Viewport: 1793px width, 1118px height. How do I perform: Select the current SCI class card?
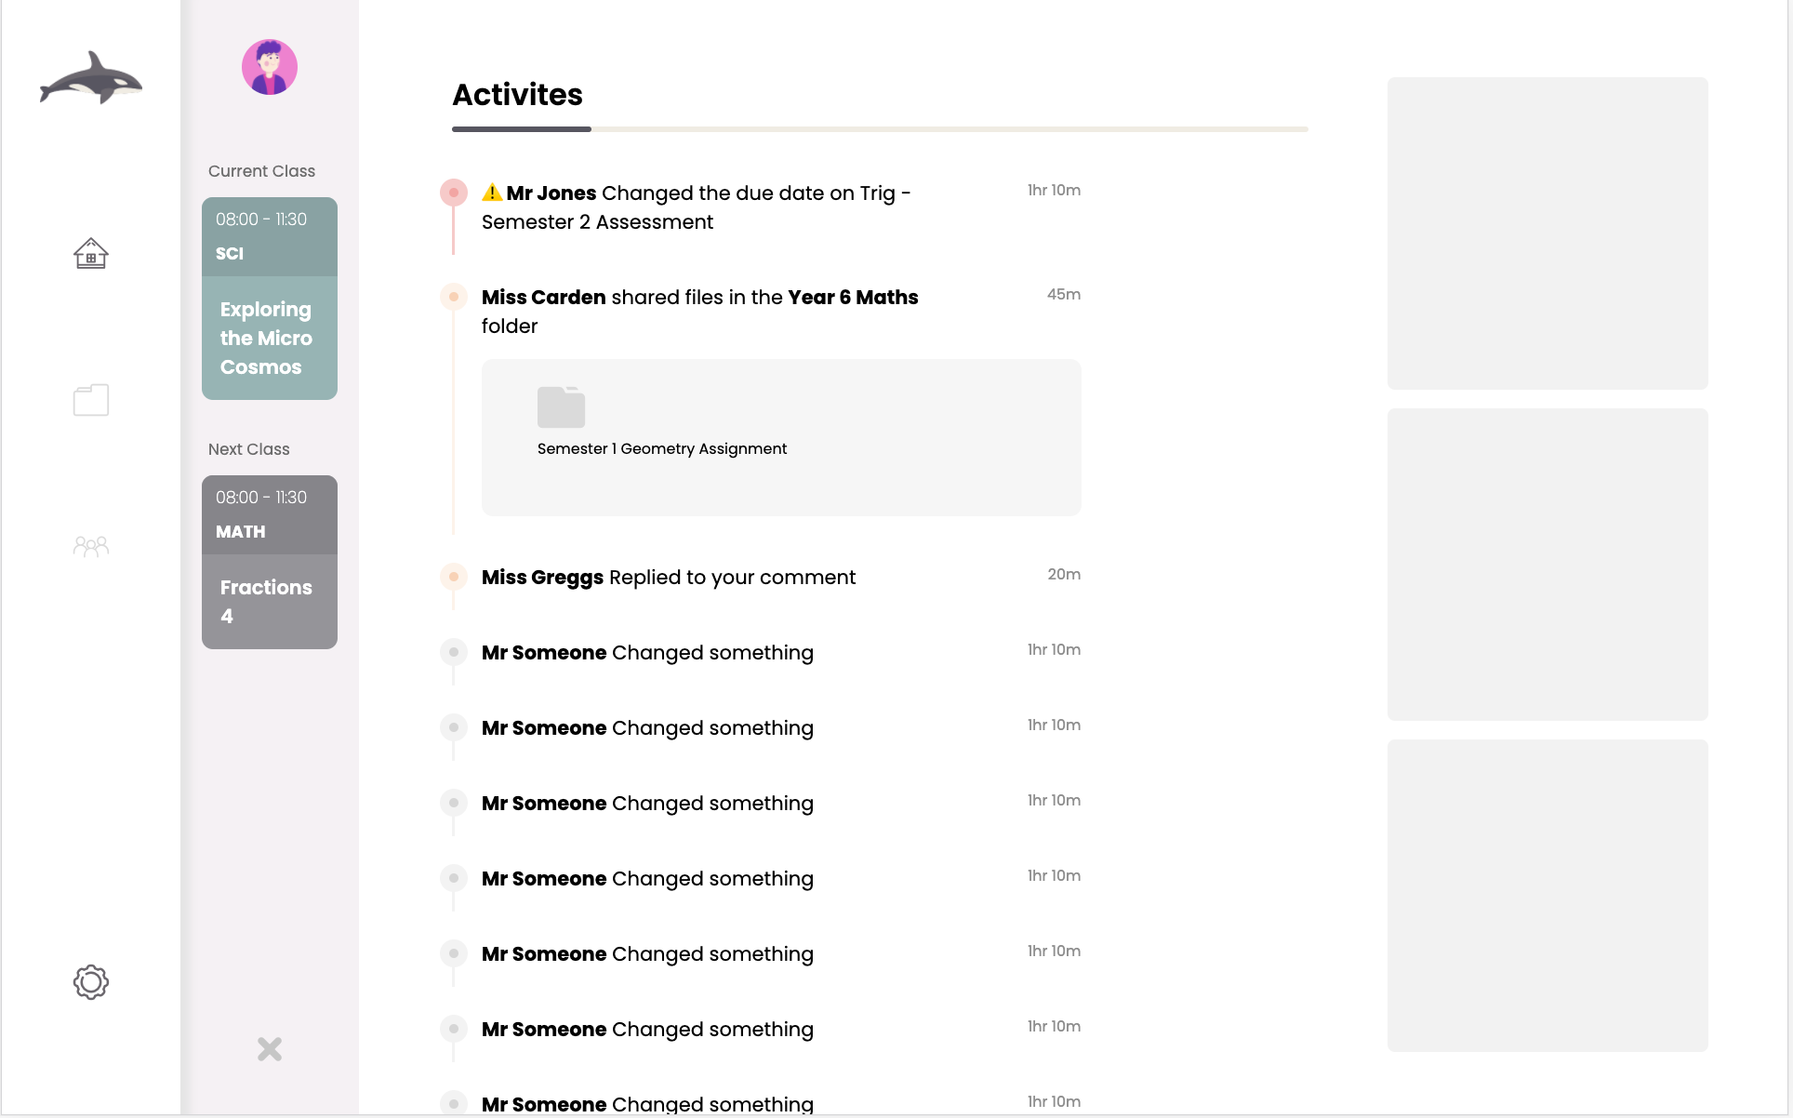[270, 299]
